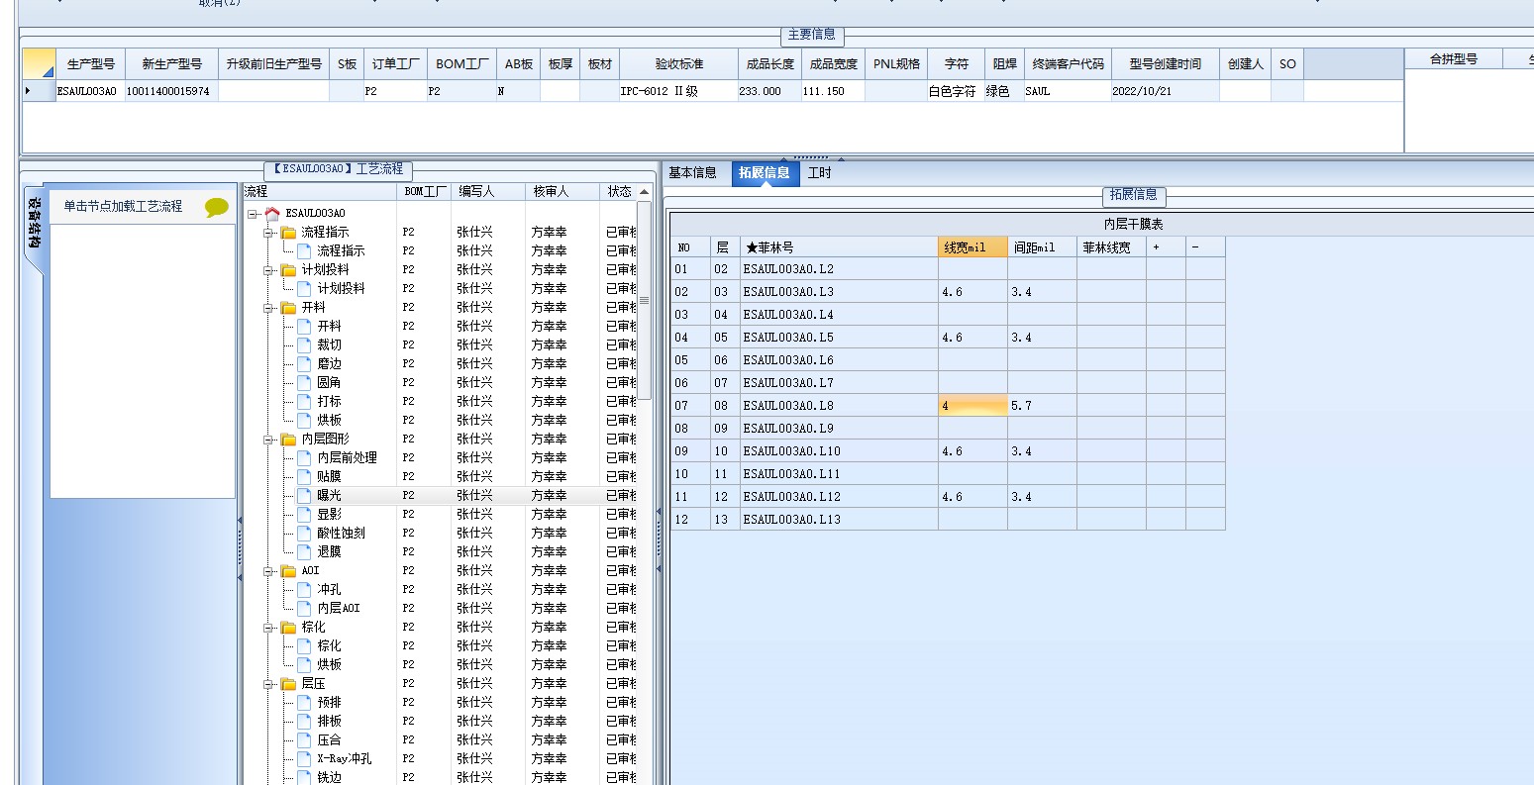Click the process tree scrollbar up arrow
Viewport: 1534px width, 785px height.
click(x=644, y=192)
